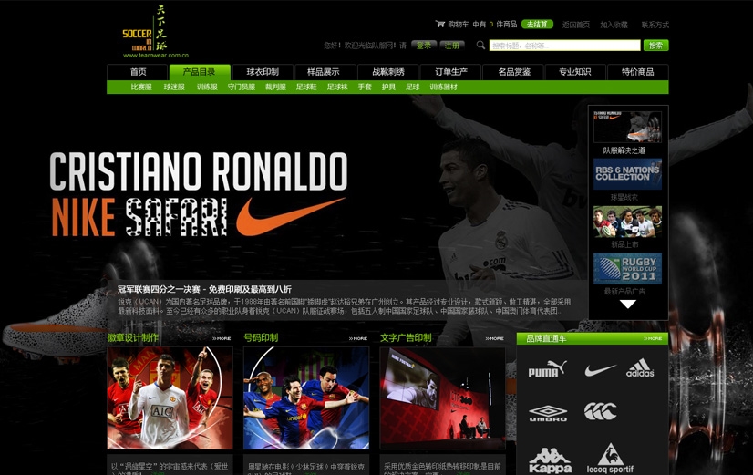
Task: Click the Le Coq Sportif logo
Action: [x=610, y=459]
